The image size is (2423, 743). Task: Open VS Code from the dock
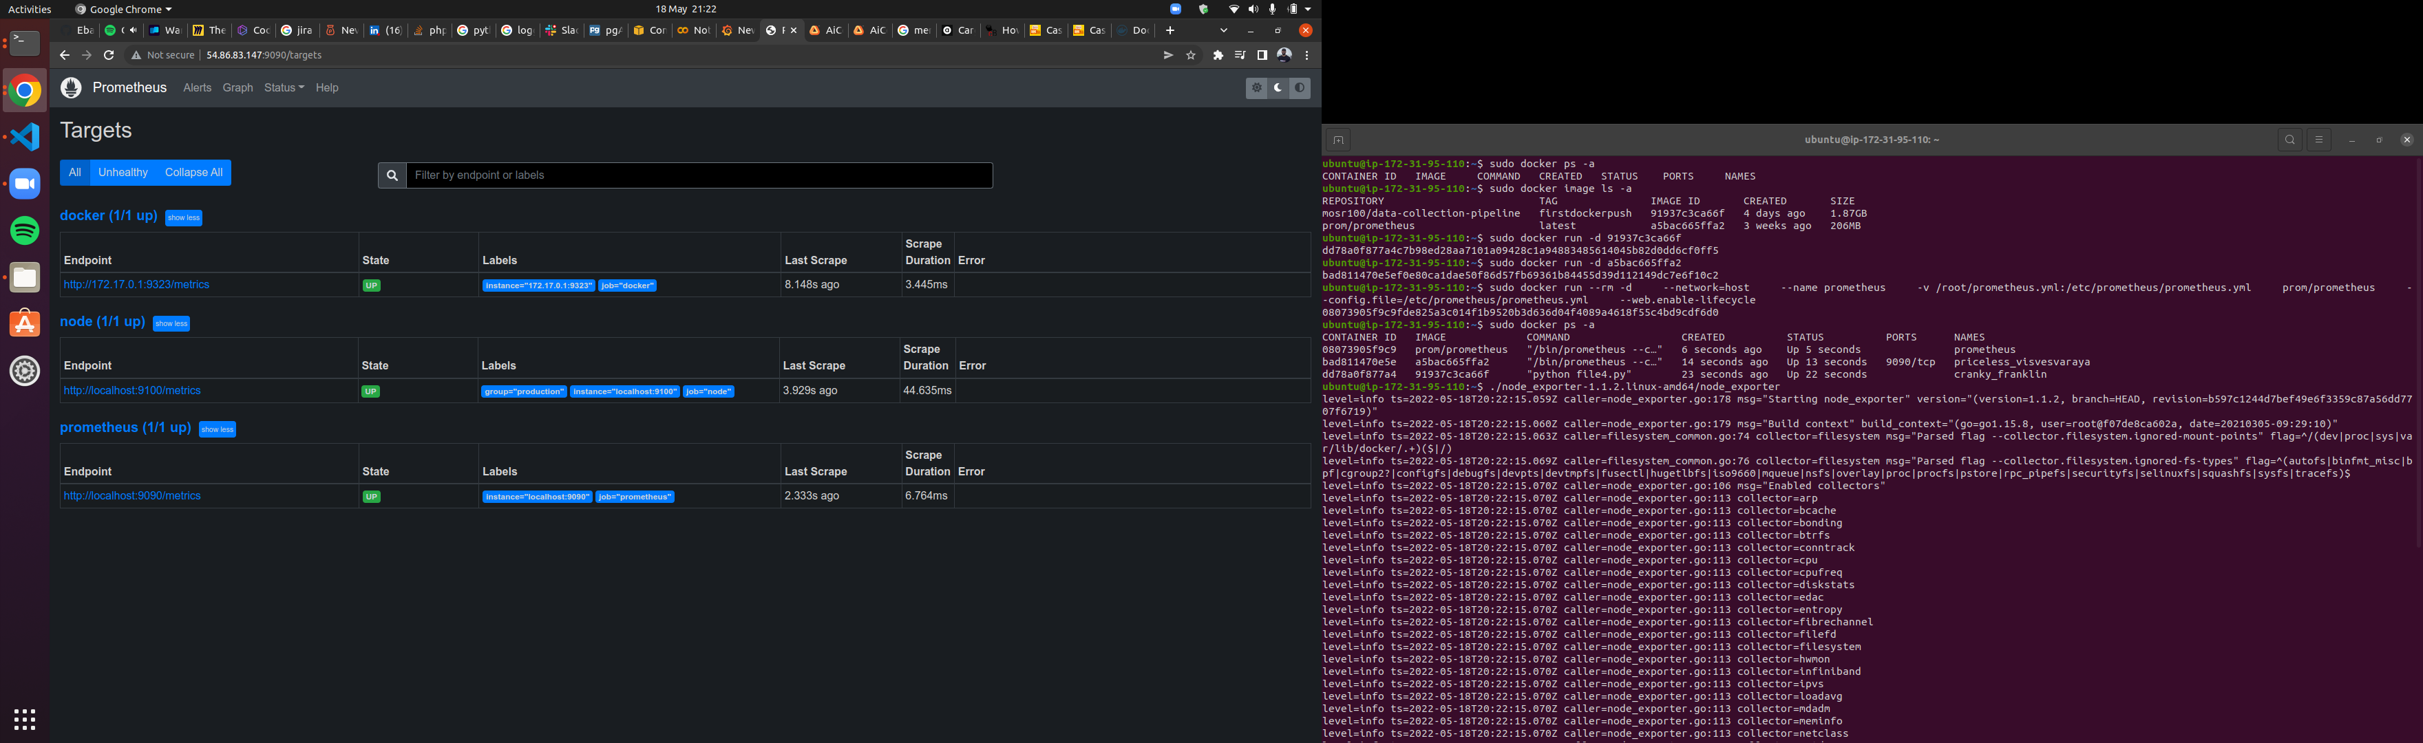click(x=23, y=136)
